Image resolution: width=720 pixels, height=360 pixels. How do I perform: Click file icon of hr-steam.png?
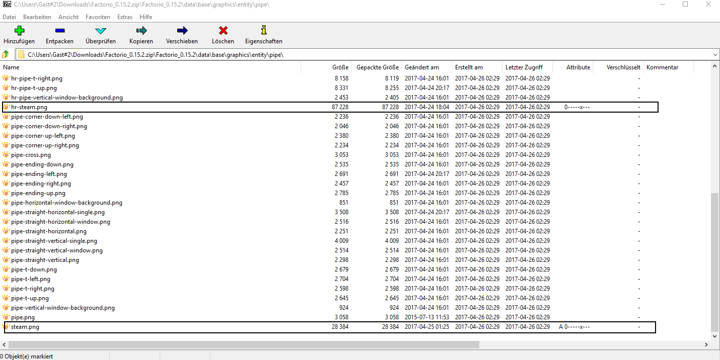point(6,107)
